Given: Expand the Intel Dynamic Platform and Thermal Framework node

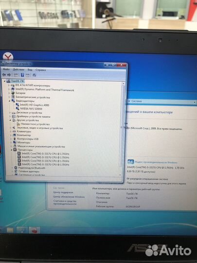Looking at the screenshot, I should pyautogui.click(x=9, y=89).
